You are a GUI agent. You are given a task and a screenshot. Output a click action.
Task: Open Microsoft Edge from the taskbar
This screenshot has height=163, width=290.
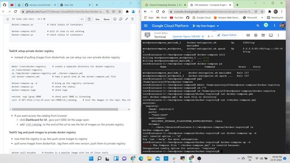(x=141, y=158)
